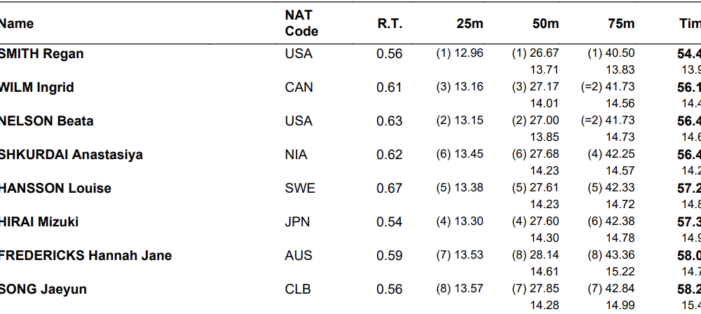Viewport: 701px width, 314px height.
Task: Click the 75m column header
Action: pos(621,24)
